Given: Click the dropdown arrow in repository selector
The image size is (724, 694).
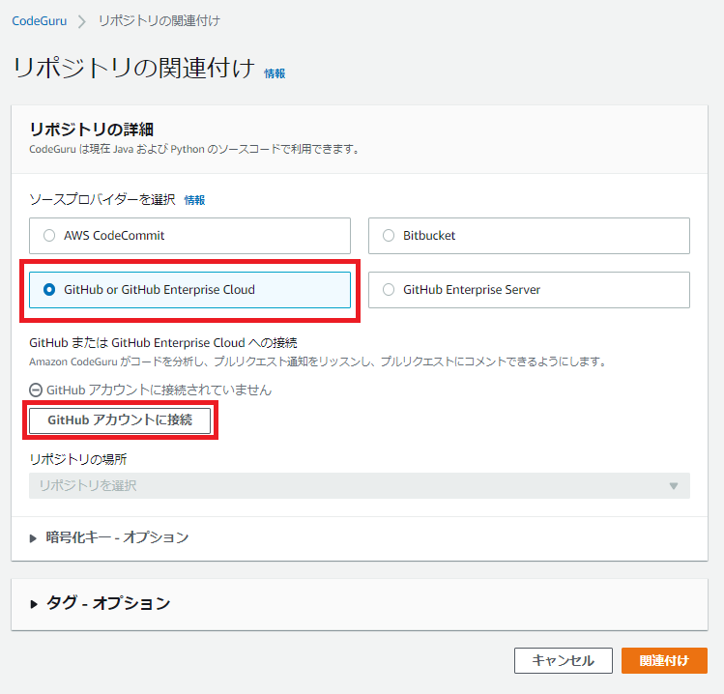Looking at the screenshot, I should pyautogui.click(x=674, y=486).
